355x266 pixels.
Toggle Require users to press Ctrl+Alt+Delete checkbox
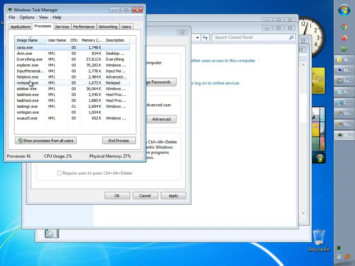coord(59,173)
